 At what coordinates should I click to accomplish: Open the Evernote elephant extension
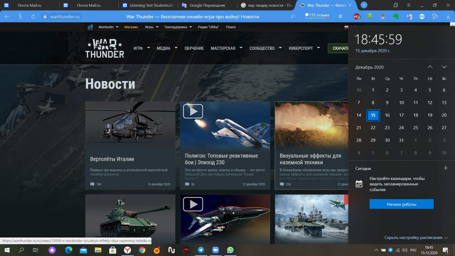396,16
